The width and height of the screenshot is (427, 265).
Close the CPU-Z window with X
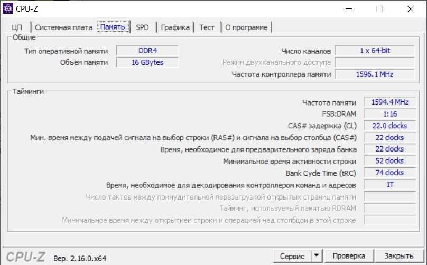[411, 9]
